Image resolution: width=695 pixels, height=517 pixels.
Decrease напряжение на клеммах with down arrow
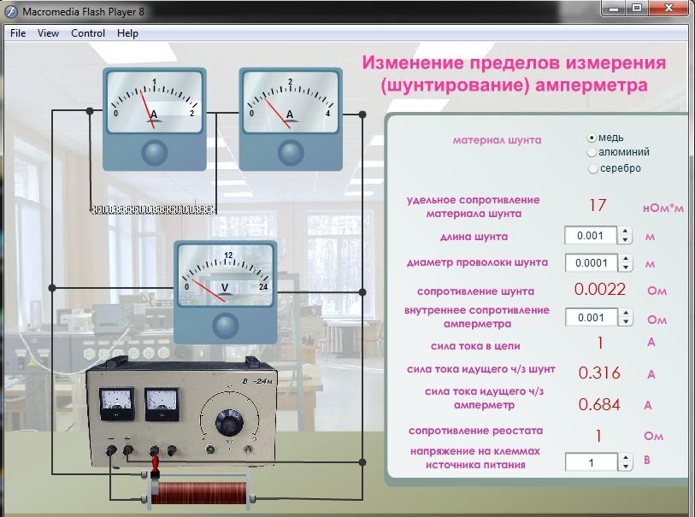click(626, 467)
